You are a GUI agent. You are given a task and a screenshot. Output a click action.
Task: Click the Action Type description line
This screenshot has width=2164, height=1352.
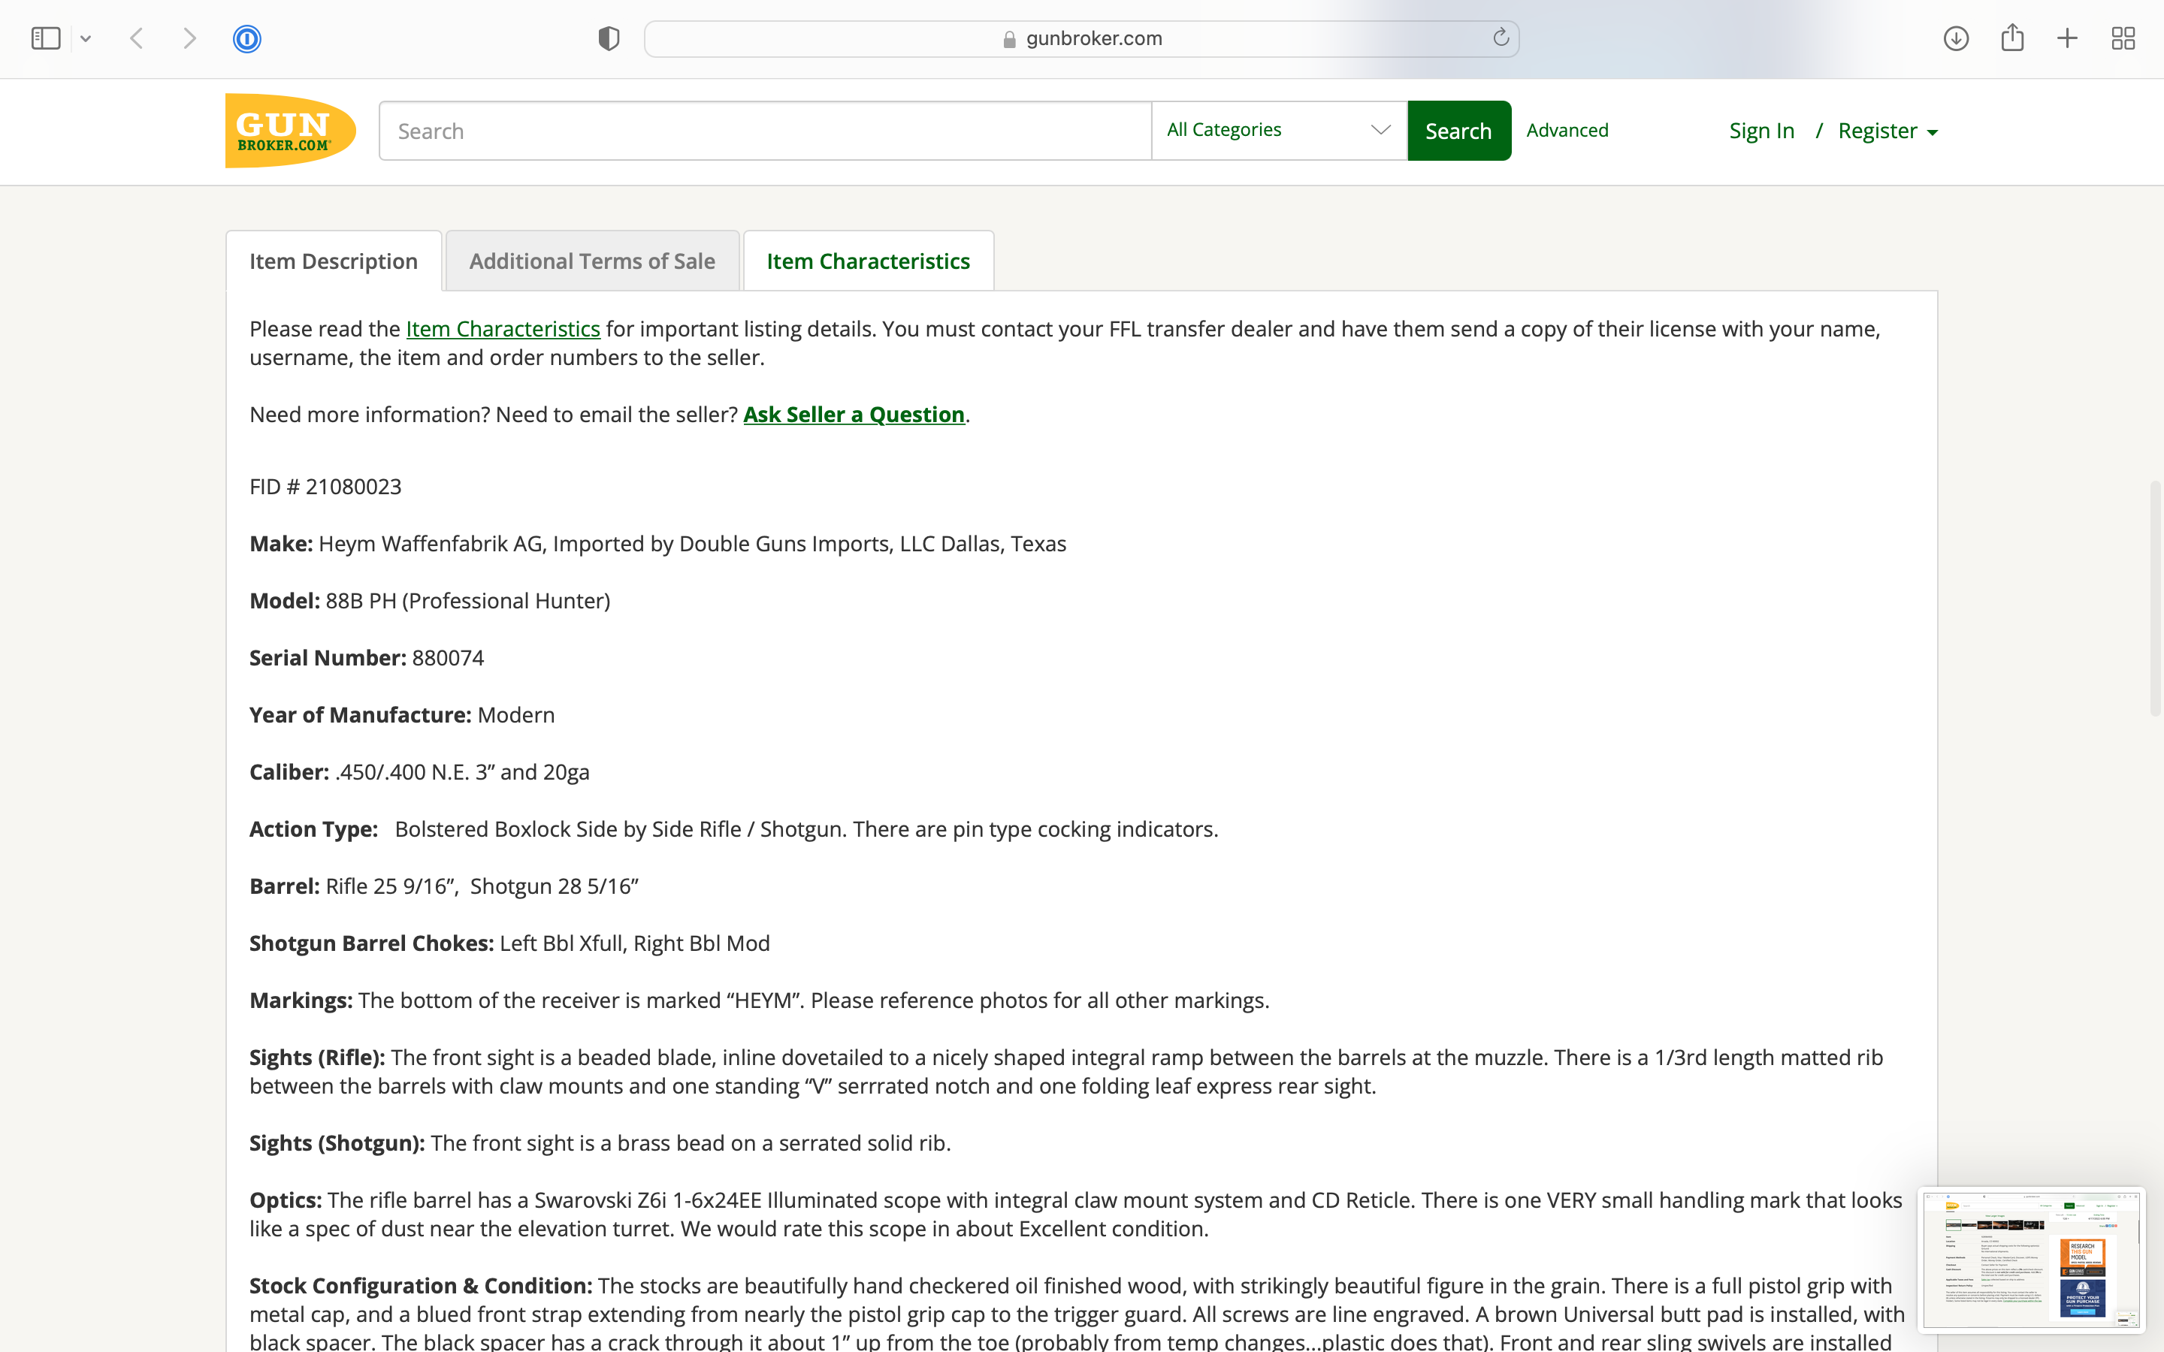click(x=733, y=829)
